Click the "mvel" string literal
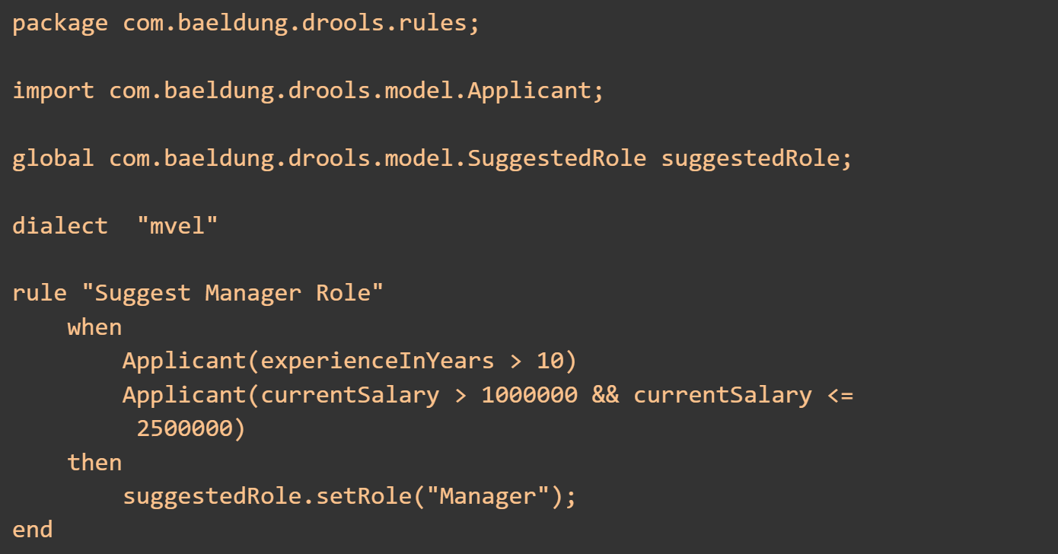Image resolution: width=1058 pixels, height=554 pixels. [x=177, y=226]
